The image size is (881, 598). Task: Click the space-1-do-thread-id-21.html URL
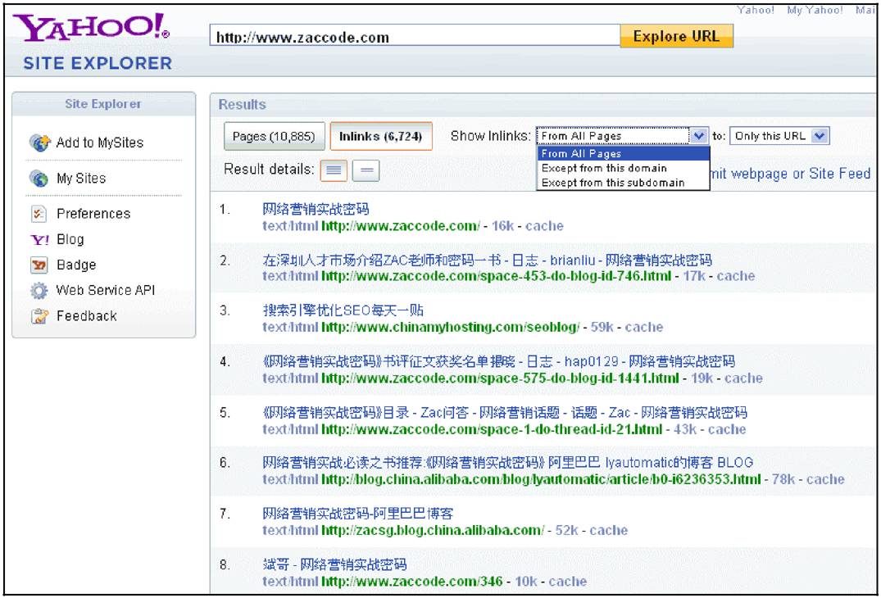492,429
